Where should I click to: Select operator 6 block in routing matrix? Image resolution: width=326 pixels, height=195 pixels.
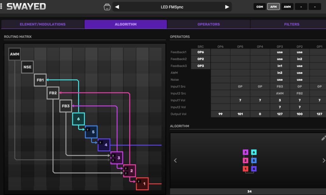[78, 119]
